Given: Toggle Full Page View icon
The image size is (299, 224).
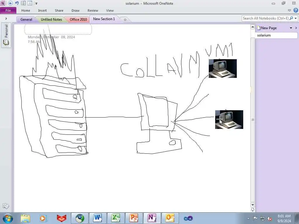Looking at the screenshot, I should coord(30,3).
